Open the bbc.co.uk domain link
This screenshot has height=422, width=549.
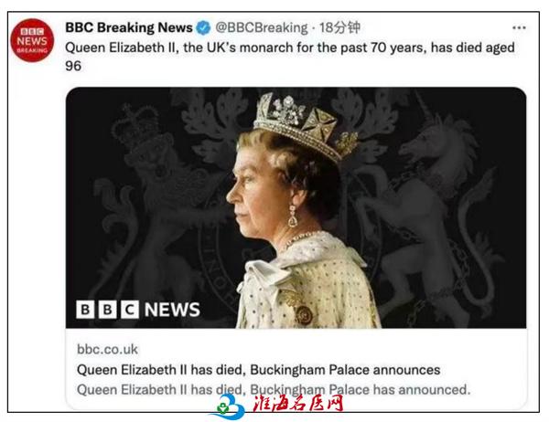tap(107, 349)
